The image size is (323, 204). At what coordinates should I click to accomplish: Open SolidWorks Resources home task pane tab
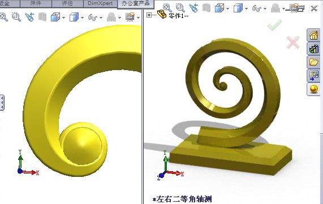coord(313,35)
